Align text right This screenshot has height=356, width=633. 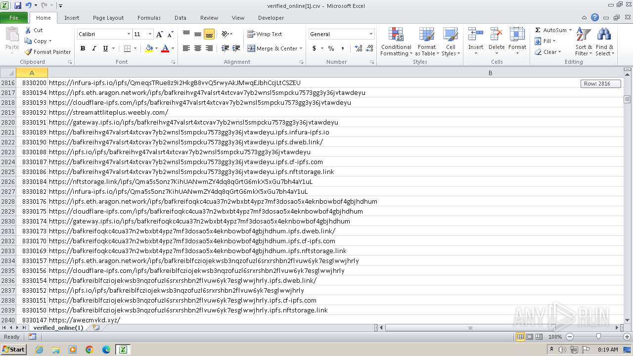(x=209, y=48)
